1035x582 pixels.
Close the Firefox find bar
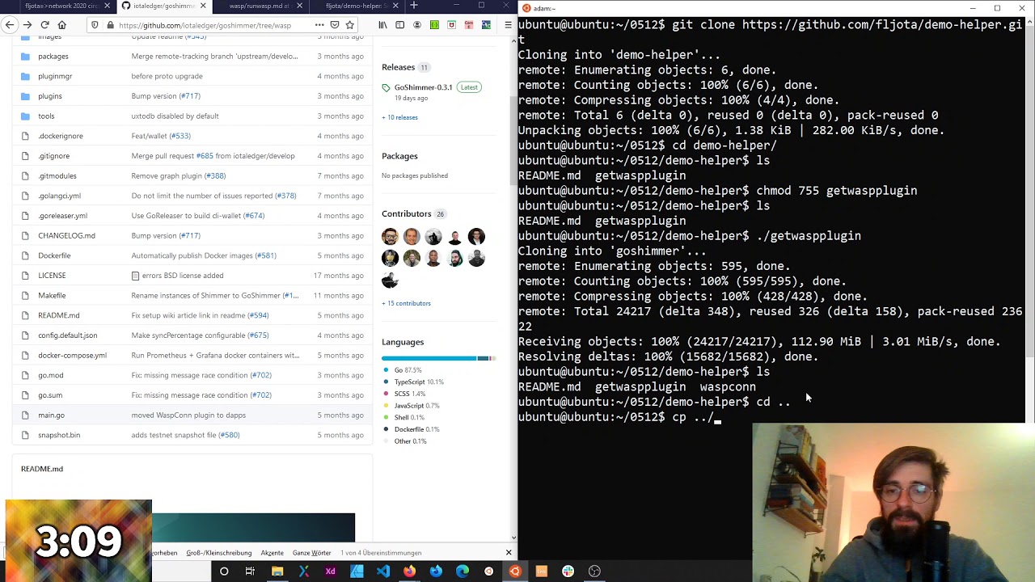pos(509,553)
